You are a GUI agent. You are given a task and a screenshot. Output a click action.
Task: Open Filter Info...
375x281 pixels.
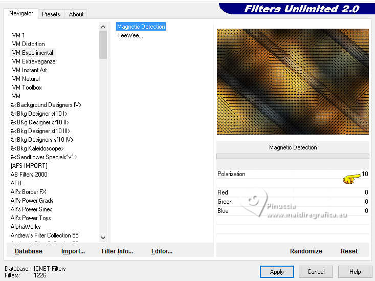pos(117,251)
